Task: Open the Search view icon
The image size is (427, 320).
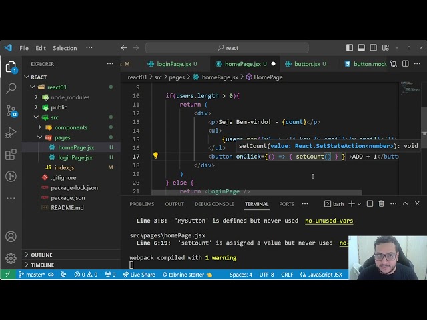Action: click(11, 89)
